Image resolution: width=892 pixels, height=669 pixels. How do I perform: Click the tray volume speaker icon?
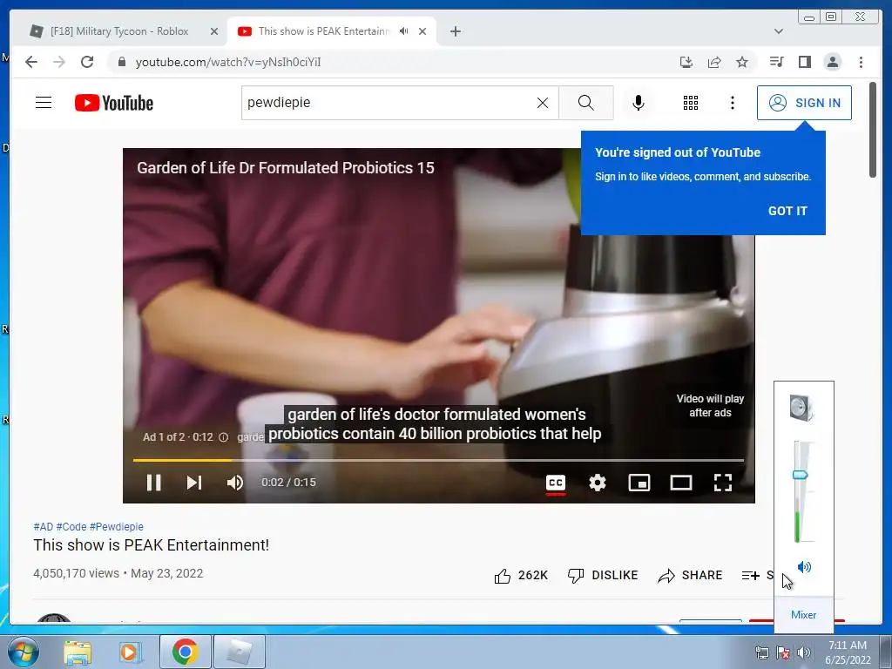point(803,652)
